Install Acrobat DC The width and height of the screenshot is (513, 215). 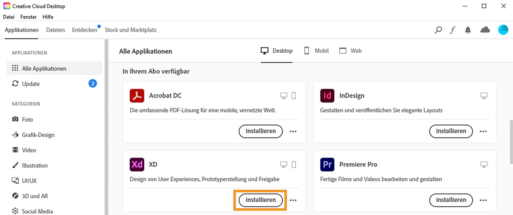click(261, 131)
